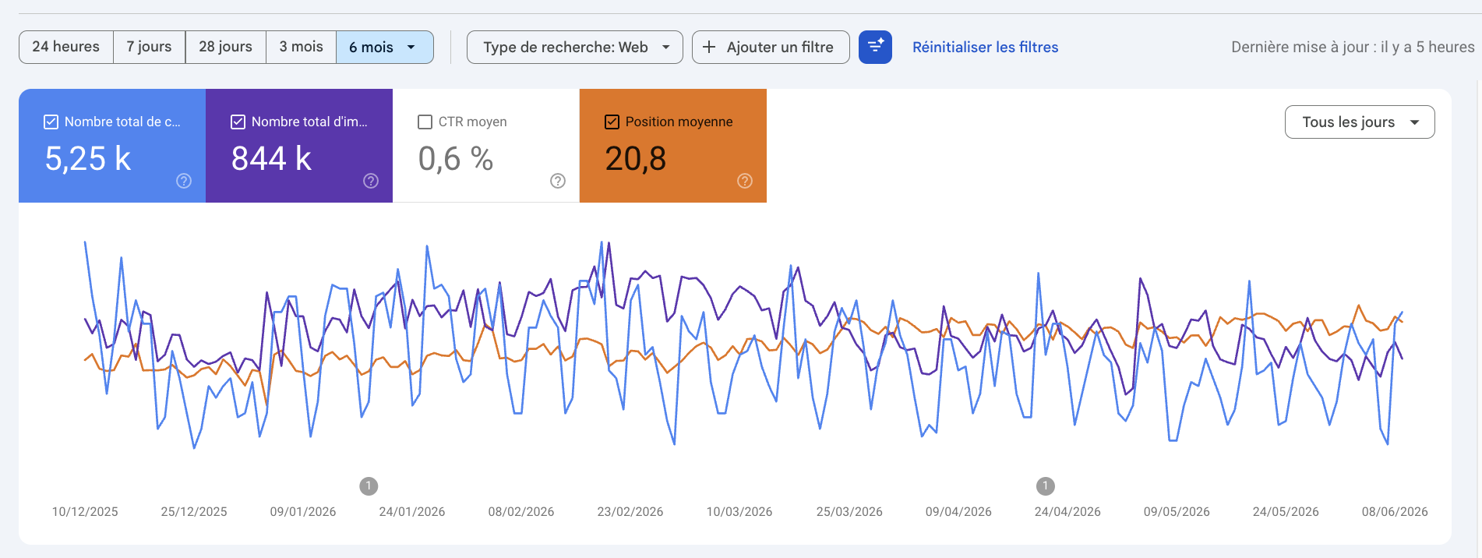Open help icon on Position moyenne card
Viewport: 1482px width, 558px height.
pyautogui.click(x=745, y=181)
